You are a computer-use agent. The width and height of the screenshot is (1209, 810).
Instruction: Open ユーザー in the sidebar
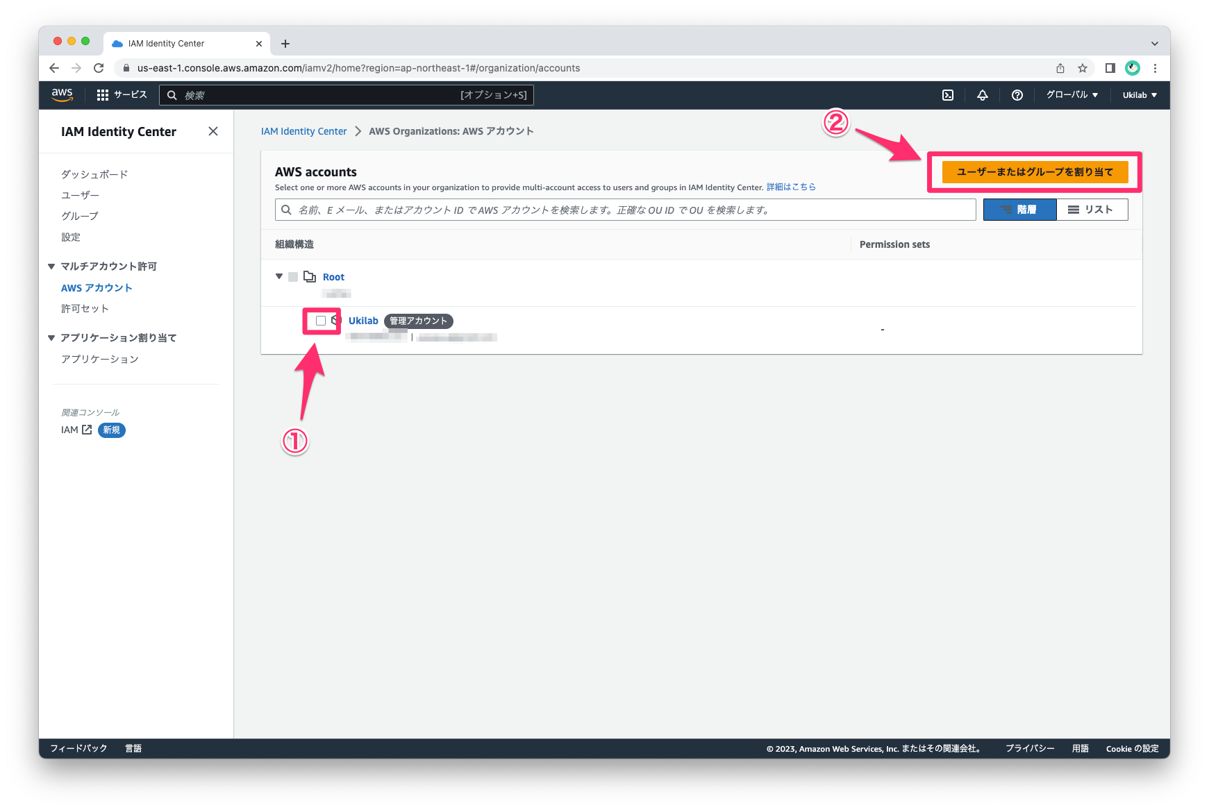(81, 195)
